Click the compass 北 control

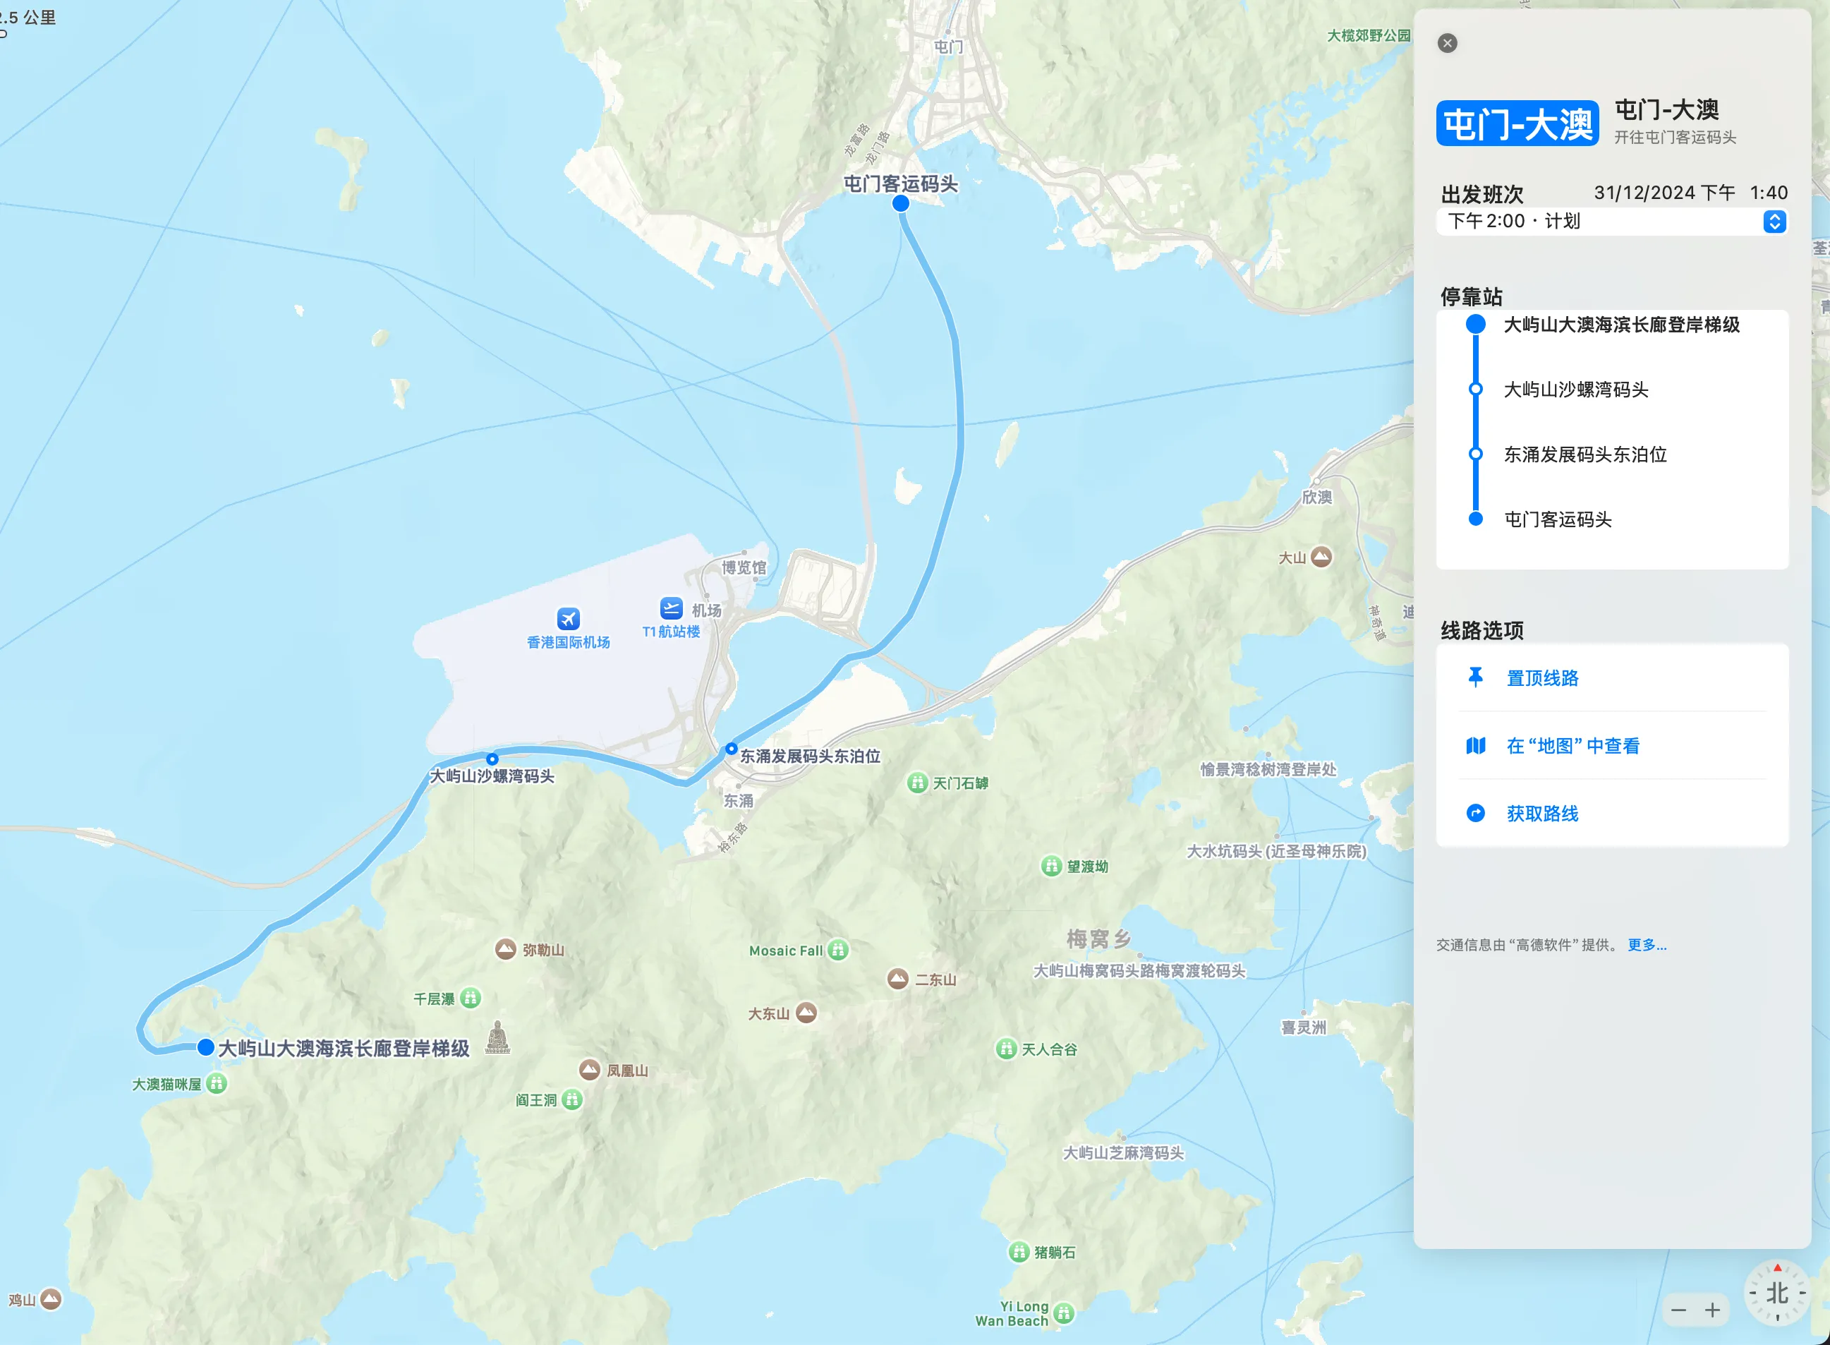point(1776,1293)
